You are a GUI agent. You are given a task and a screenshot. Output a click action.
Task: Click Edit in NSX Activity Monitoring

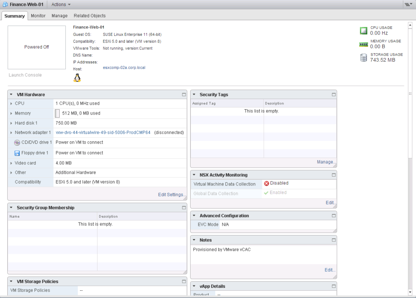point(330,203)
